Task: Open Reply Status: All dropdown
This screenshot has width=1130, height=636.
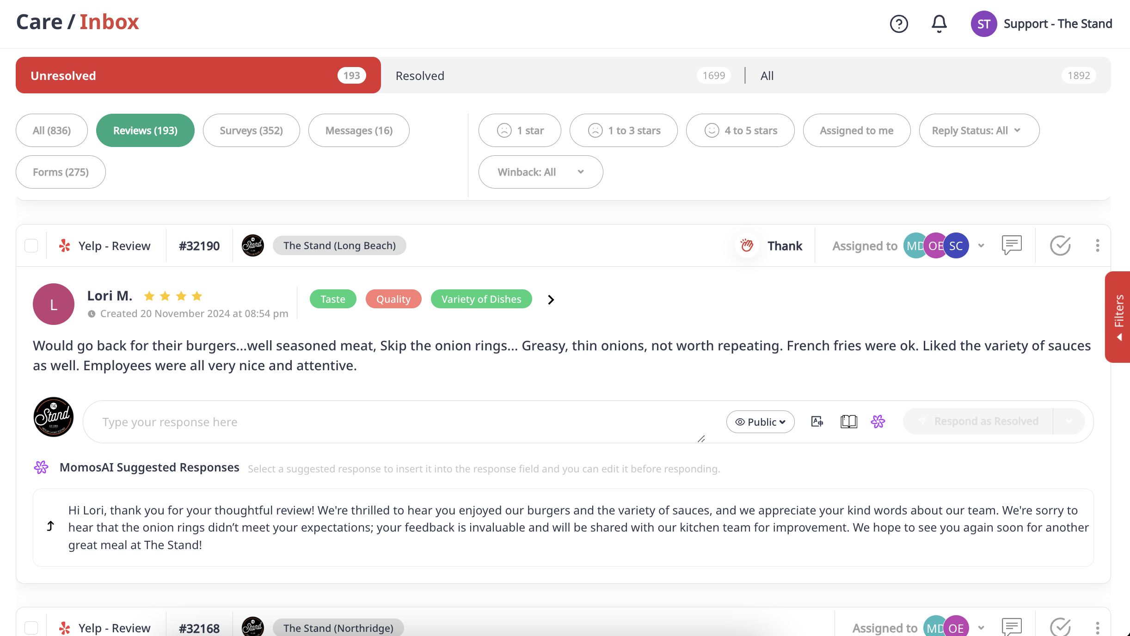Action: [979, 130]
